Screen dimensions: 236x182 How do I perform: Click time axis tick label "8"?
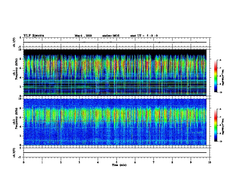coord(172,162)
